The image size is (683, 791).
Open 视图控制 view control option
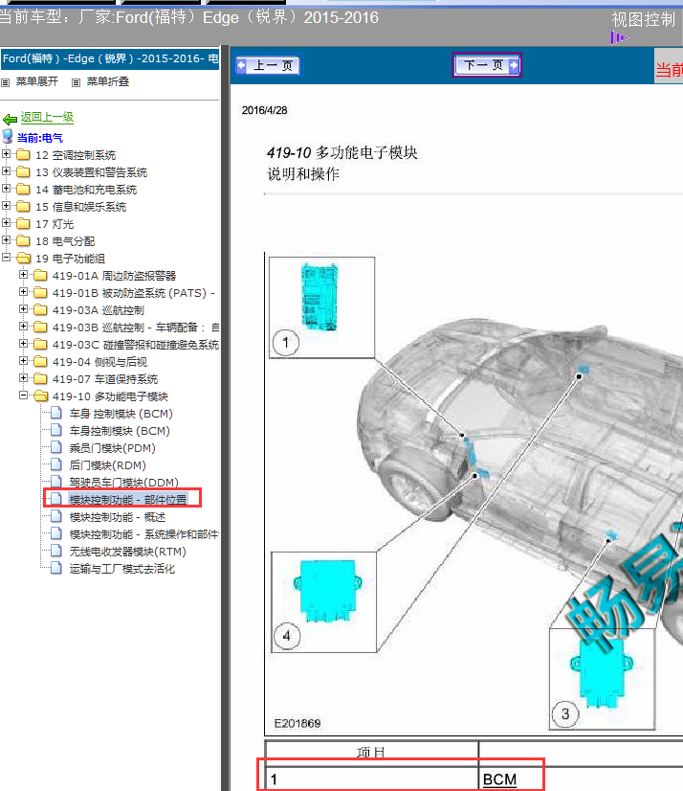[643, 20]
